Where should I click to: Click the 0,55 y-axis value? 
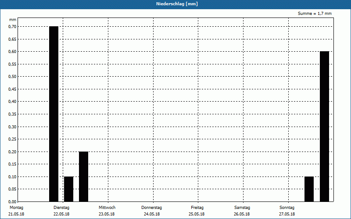click(12, 64)
